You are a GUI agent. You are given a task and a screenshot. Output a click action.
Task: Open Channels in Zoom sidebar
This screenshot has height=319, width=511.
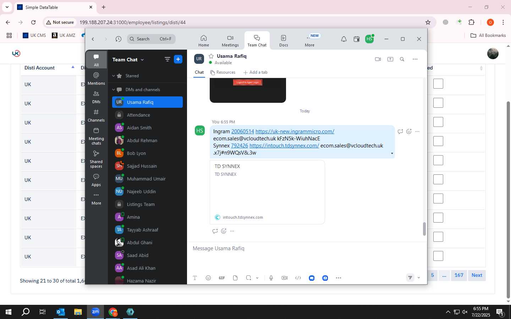pos(96,116)
